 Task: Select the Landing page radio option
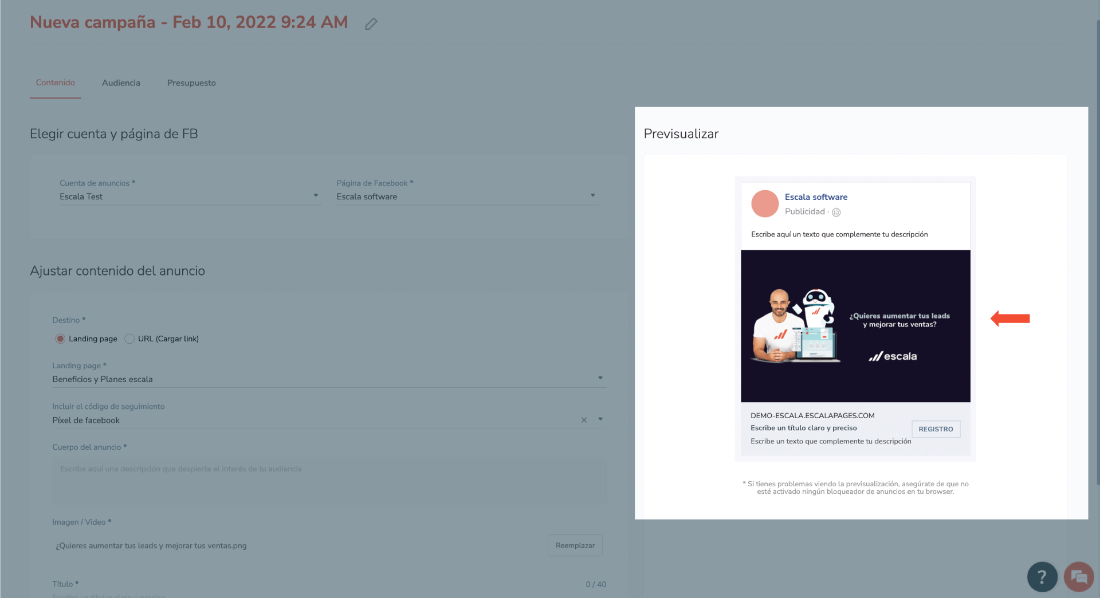click(60, 339)
